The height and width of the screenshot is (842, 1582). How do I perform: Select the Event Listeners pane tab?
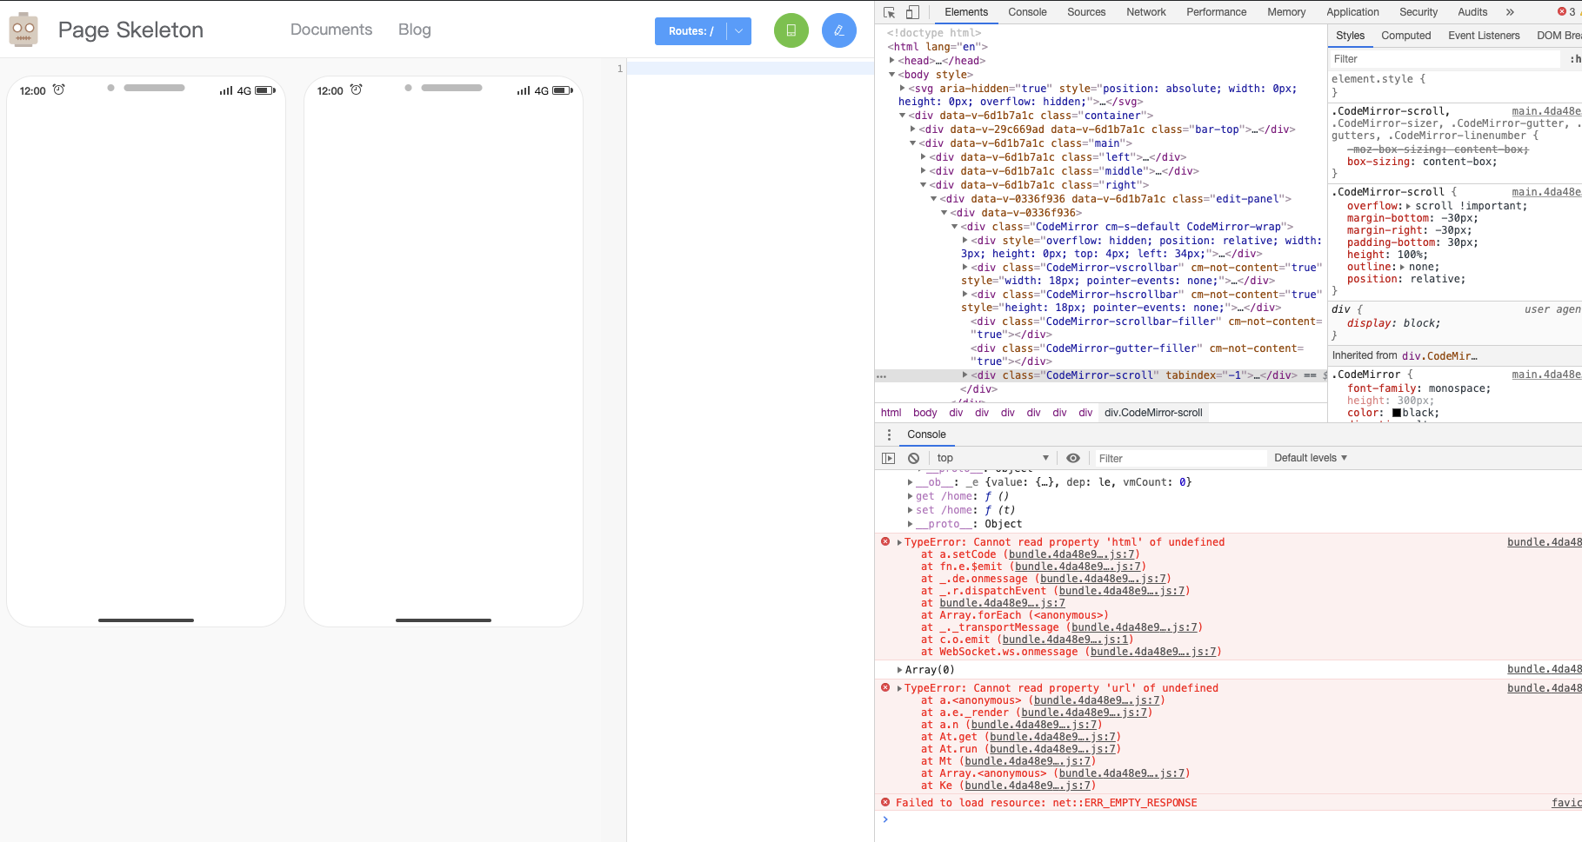1484,36
